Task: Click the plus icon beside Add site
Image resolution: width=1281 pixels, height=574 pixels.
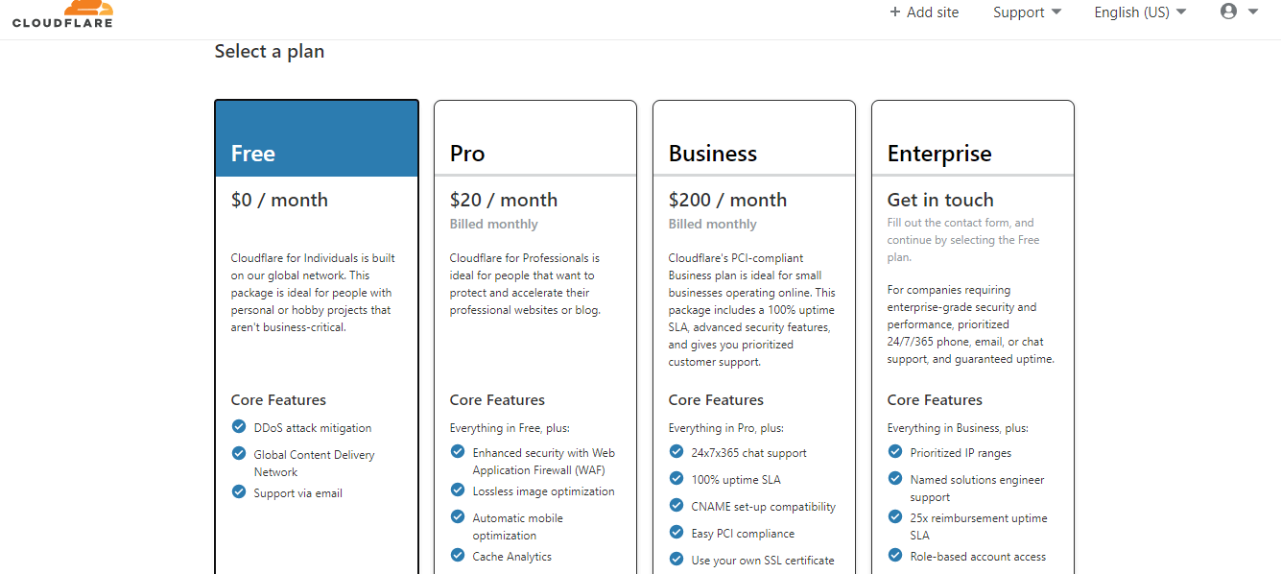Action: pyautogui.click(x=895, y=12)
